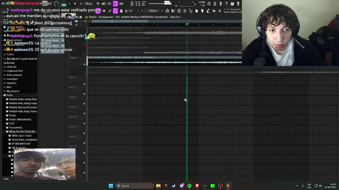Open the audio editor scissors icon

click(215, 4)
